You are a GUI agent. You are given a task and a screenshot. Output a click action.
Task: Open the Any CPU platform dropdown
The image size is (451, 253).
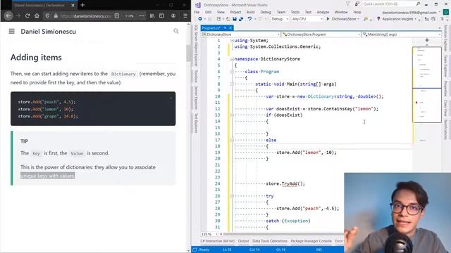point(307,19)
